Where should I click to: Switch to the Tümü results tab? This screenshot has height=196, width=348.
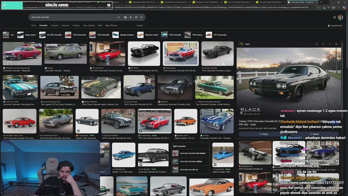pos(34,25)
